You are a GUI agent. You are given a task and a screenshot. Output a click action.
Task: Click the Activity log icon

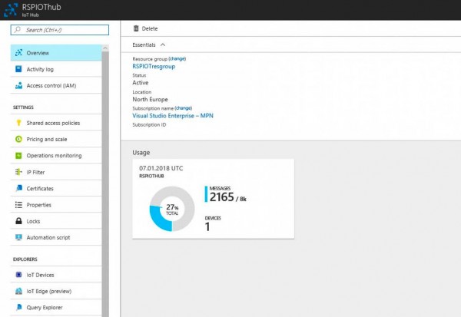[18, 69]
